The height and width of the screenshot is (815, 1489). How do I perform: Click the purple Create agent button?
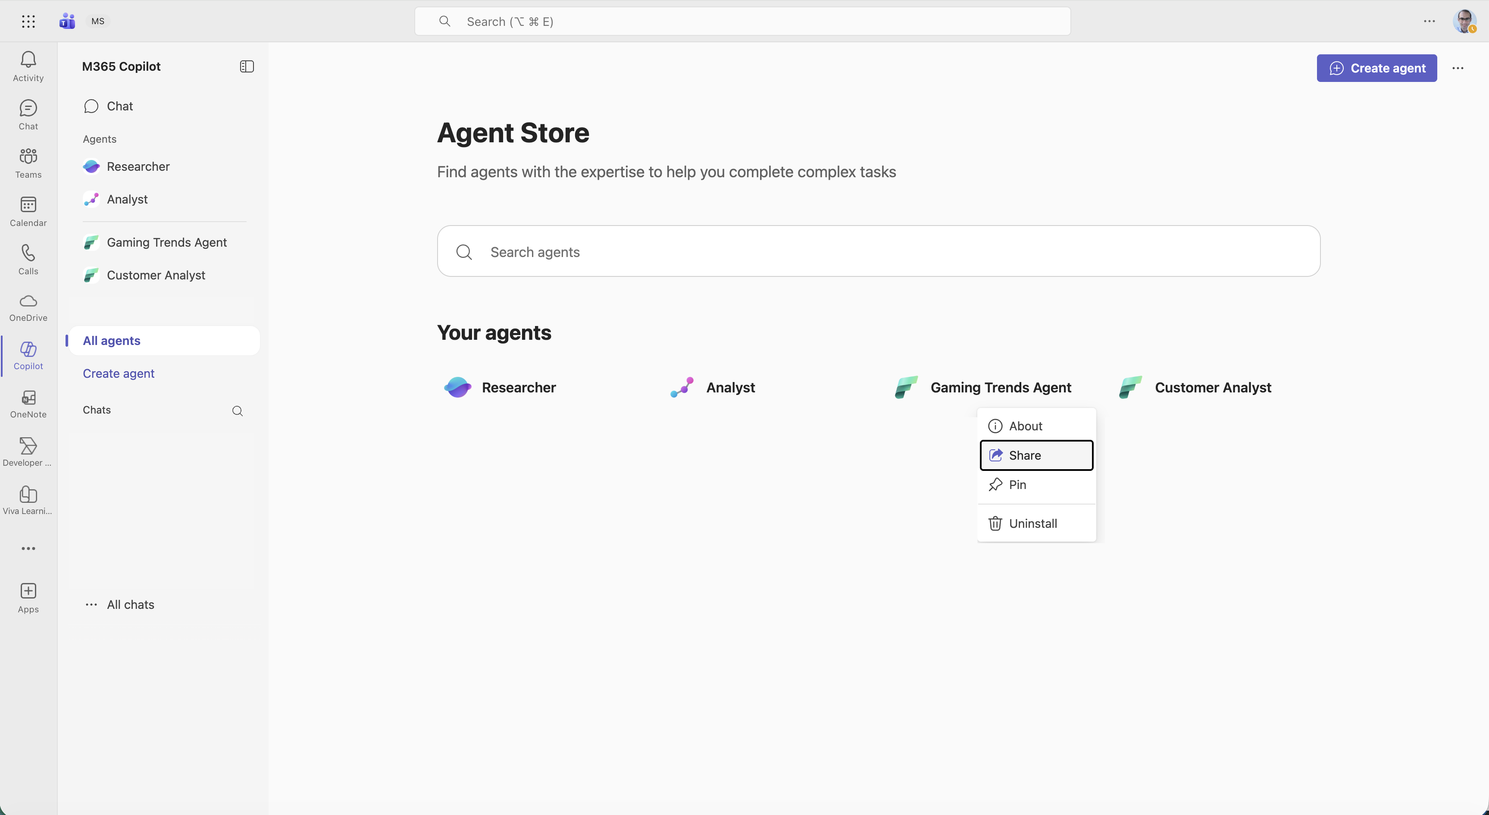point(1377,68)
